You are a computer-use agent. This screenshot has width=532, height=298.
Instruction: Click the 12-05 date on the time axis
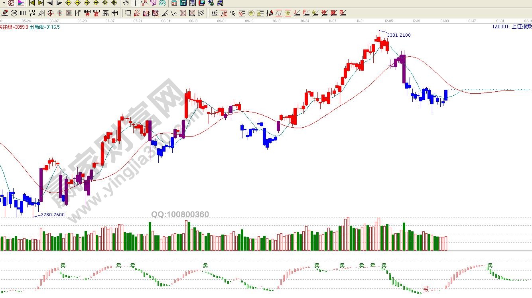click(x=388, y=21)
